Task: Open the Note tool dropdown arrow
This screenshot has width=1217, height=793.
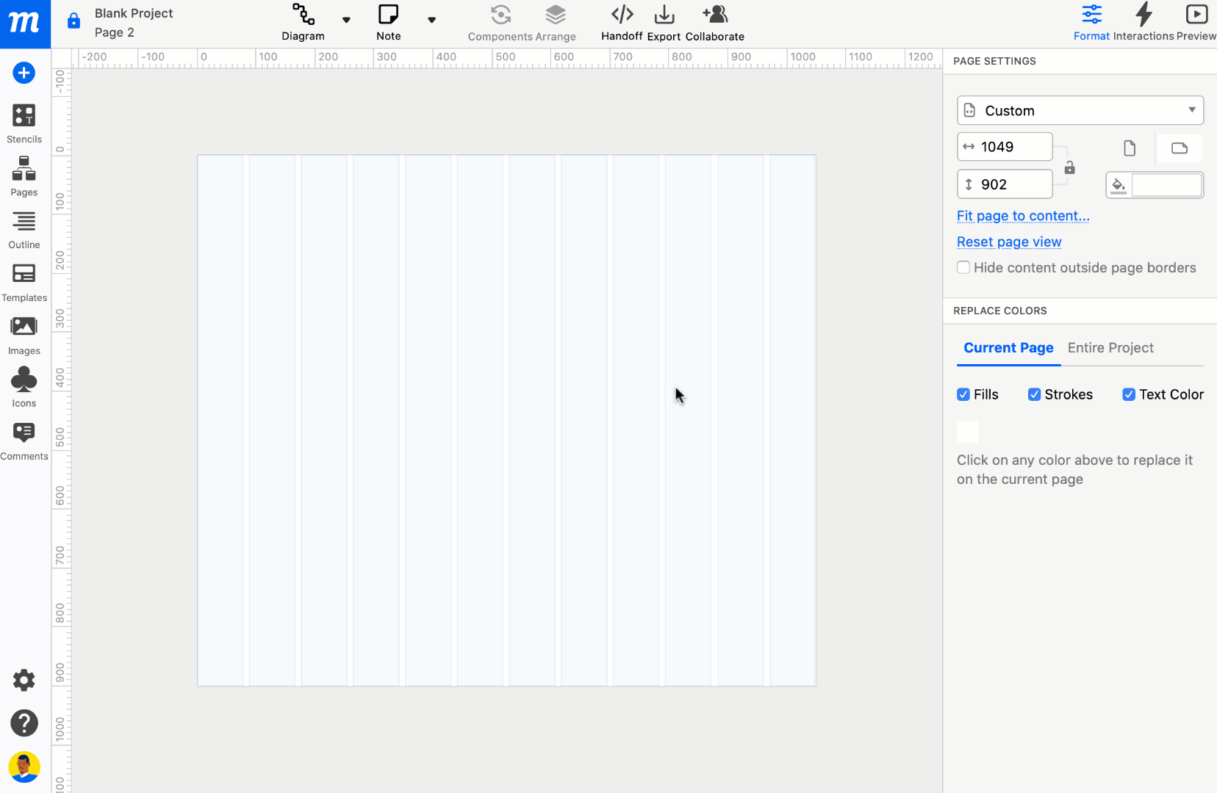Action: (432, 20)
